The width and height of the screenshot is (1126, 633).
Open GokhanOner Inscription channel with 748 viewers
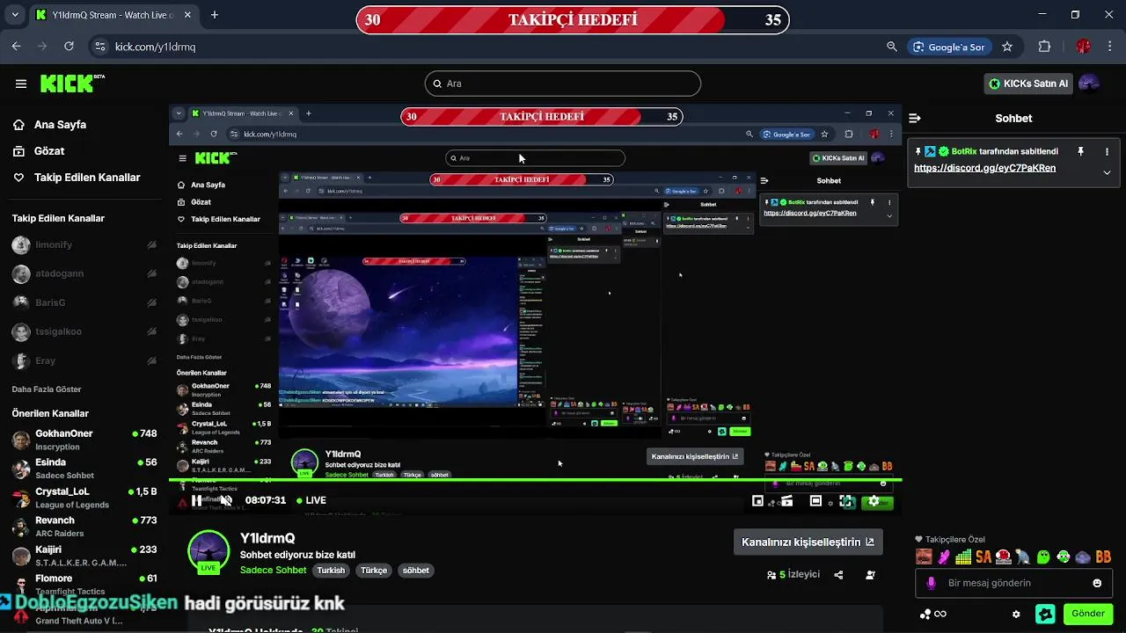coord(84,440)
